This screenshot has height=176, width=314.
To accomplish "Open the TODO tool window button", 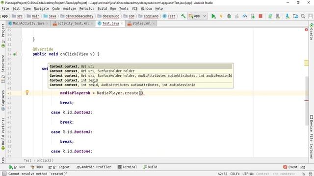I will [37, 167].
